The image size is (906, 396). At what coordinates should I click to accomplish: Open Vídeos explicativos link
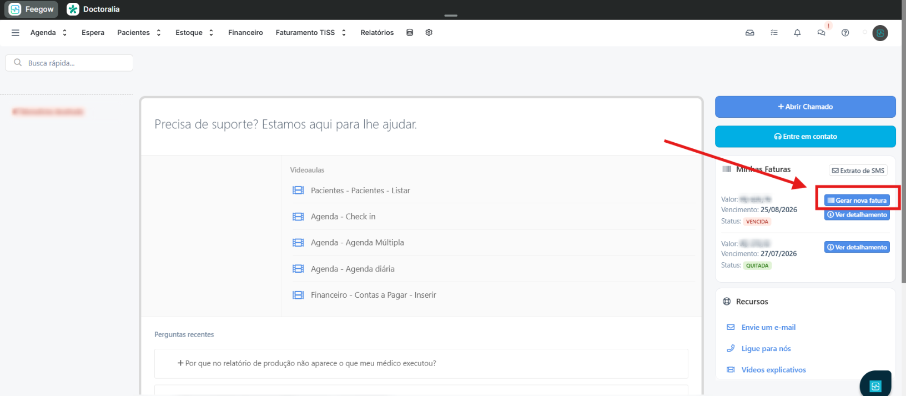[773, 370]
